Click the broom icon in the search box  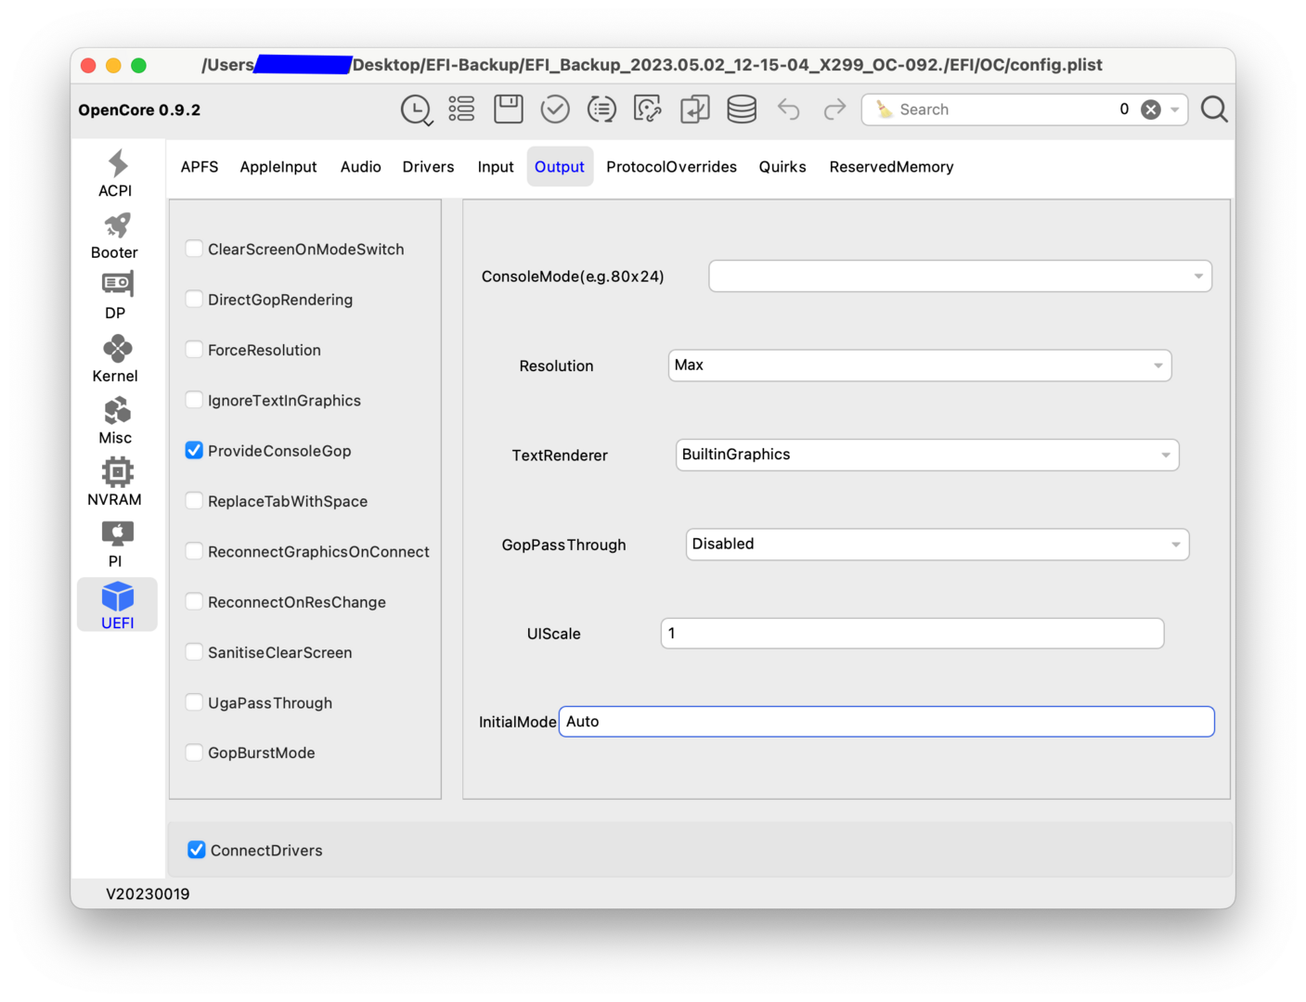click(x=885, y=109)
